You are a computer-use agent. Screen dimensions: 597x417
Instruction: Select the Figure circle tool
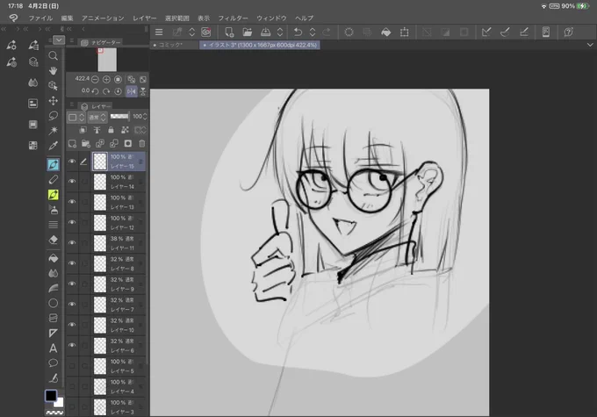[x=54, y=303]
